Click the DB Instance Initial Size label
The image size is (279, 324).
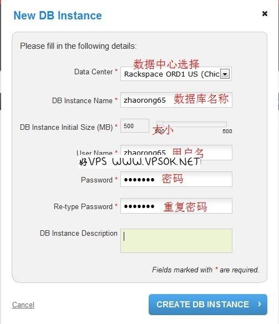[x=67, y=127]
